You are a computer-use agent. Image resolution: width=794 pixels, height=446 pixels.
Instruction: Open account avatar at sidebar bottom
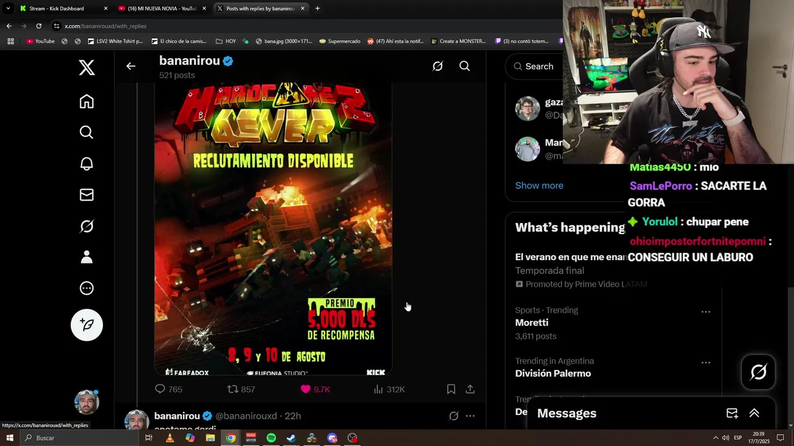[87, 402]
